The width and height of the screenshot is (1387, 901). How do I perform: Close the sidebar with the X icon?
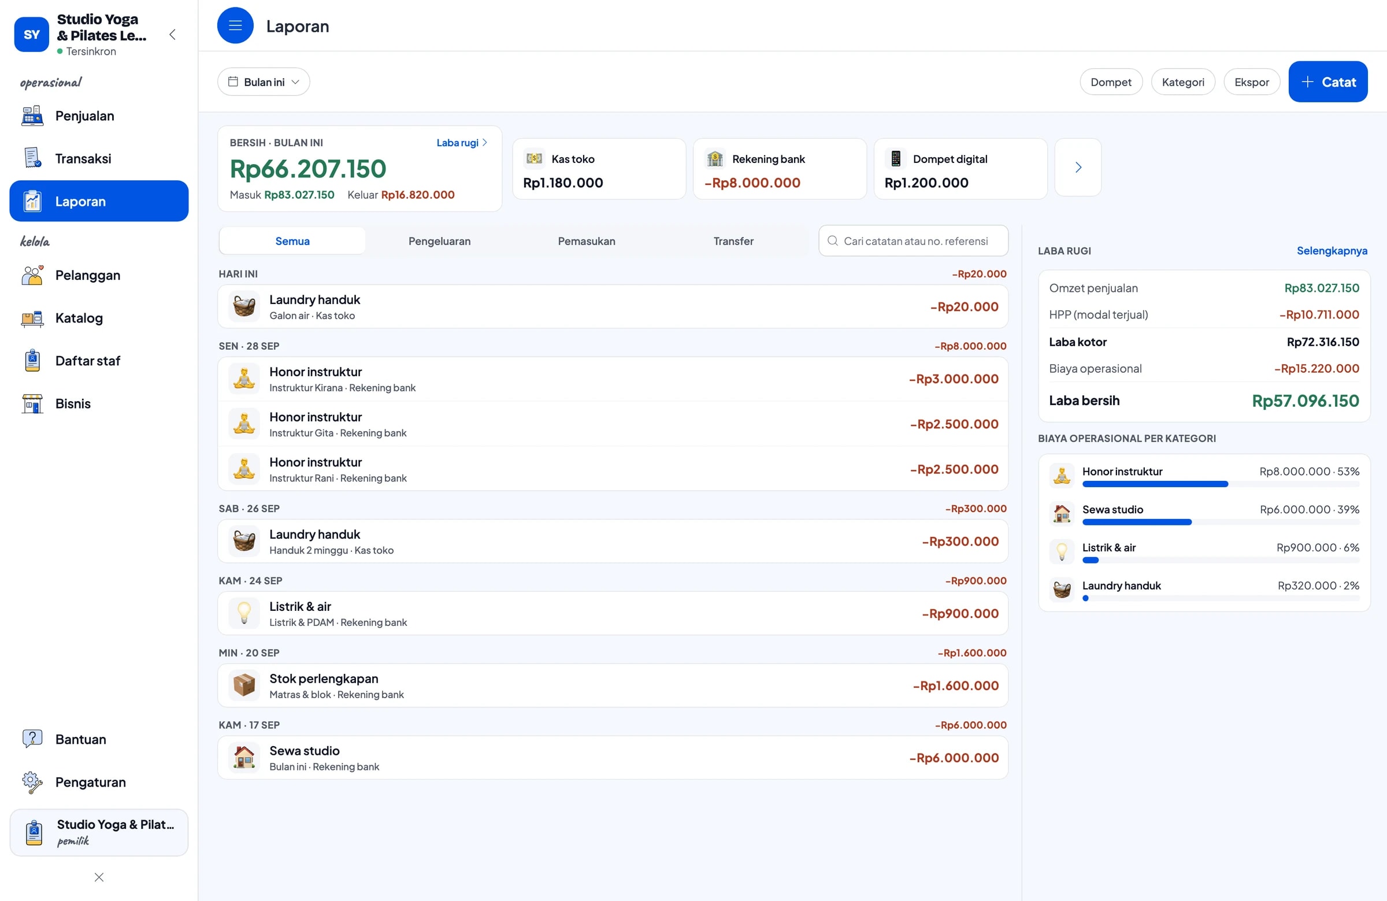[x=99, y=877]
